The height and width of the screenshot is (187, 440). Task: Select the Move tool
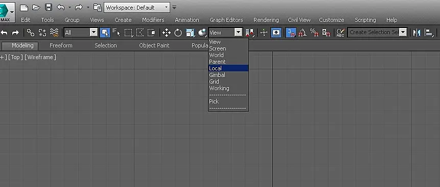(167, 33)
